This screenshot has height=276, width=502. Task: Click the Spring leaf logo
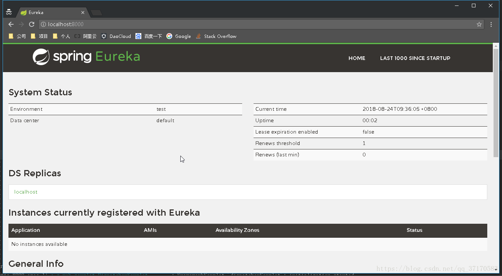click(x=41, y=57)
